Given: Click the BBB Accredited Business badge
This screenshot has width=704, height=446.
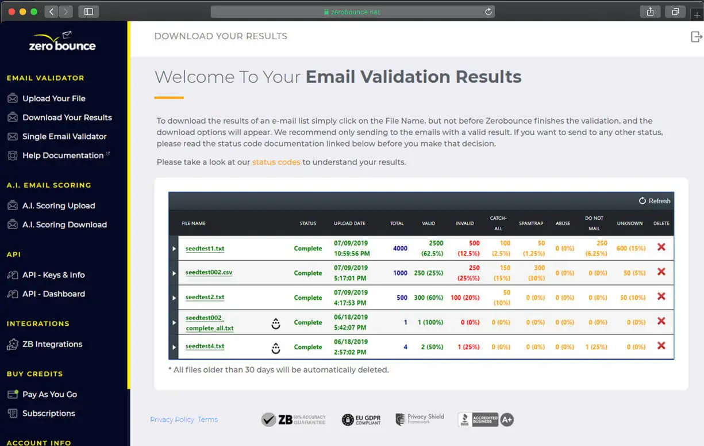Looking at the screenshot, I should click(x=486, y=420).
